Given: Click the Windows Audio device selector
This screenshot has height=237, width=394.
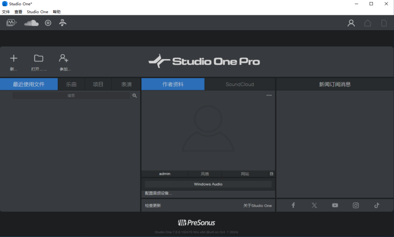Looking at the screenshot, I should (x=208, y=184).
